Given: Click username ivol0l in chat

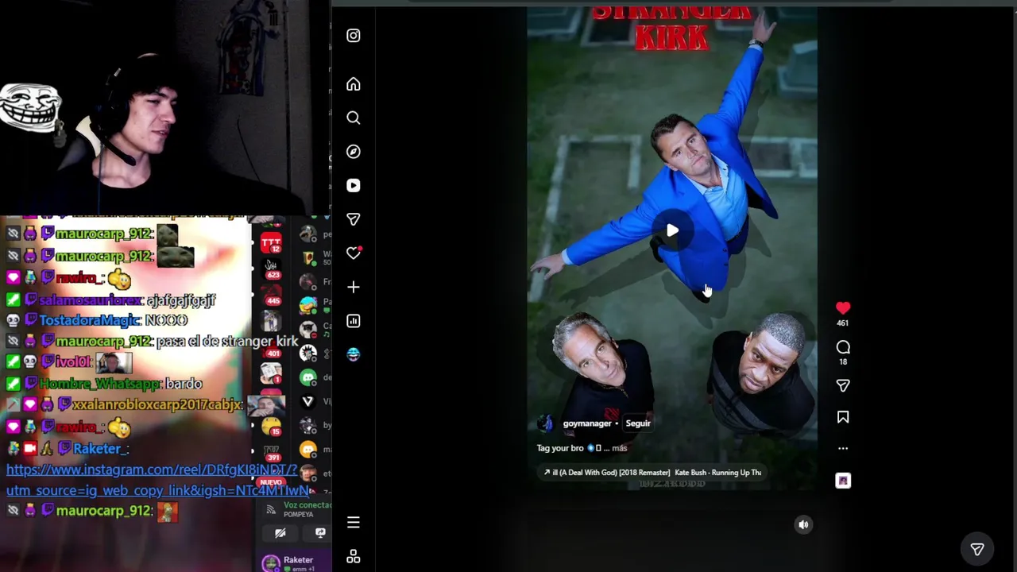Looking at the screenshot, I should [x=73, y=361].
